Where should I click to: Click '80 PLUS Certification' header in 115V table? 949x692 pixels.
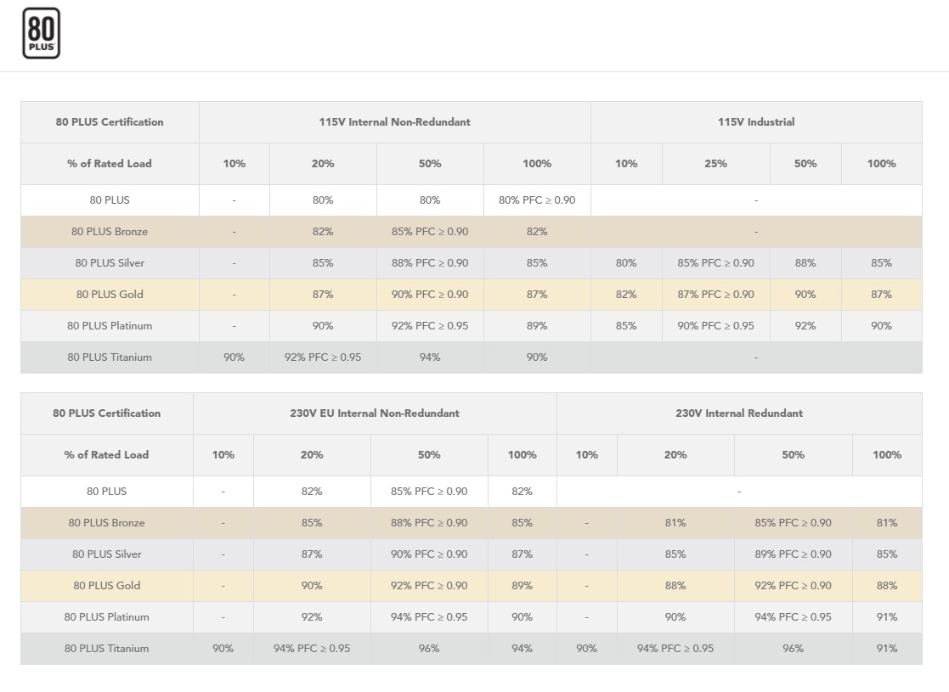pyautogui.click(x=110, y=122)
